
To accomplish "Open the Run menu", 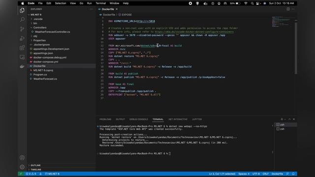I will click(x=90, y=3).
